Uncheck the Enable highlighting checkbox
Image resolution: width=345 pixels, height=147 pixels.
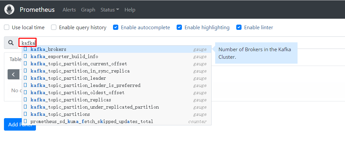click(179, 27)
